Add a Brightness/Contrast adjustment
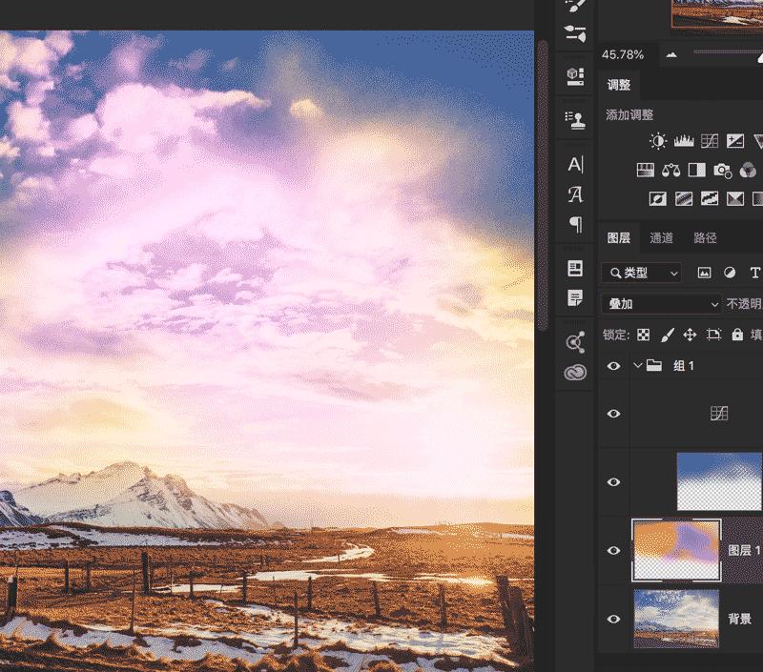 (x=658, y=141)
